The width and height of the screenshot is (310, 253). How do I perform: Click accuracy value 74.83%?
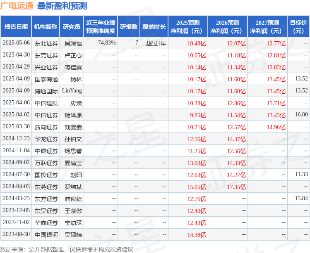coord(107,43)
